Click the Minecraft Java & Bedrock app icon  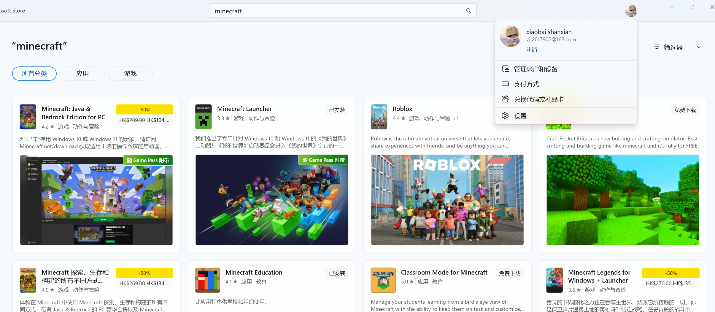(x=28, y=117)
